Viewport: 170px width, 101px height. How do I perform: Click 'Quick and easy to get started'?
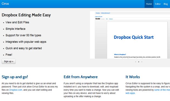(24, 48)
